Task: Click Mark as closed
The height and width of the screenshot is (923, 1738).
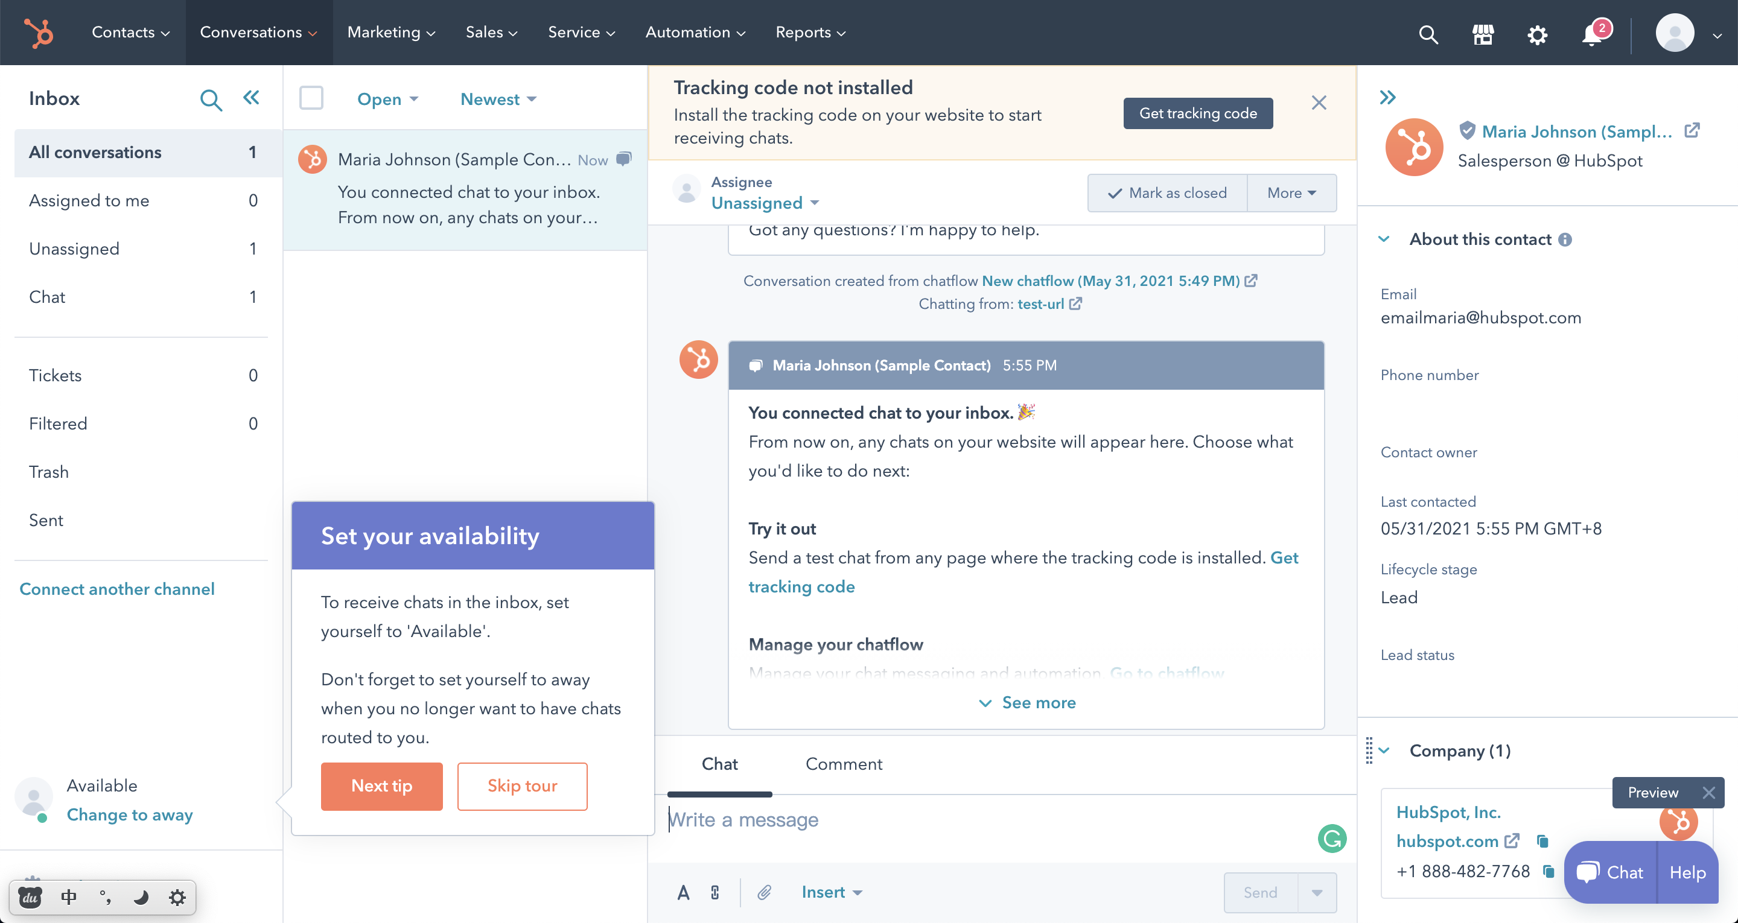Action: point(1167,193)
